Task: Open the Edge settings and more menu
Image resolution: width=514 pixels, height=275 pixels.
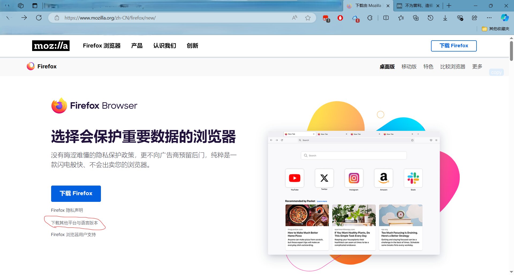Action: click(x=489, y=18)
